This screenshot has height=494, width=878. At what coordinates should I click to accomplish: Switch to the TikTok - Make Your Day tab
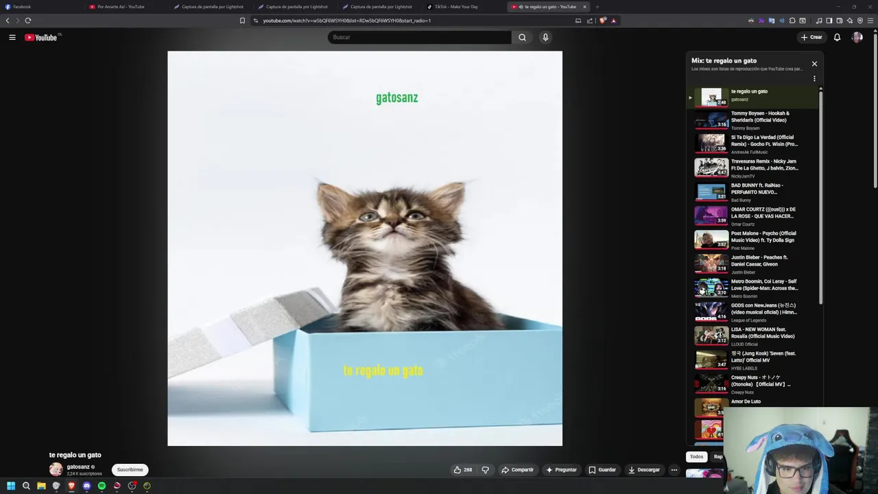463,7
